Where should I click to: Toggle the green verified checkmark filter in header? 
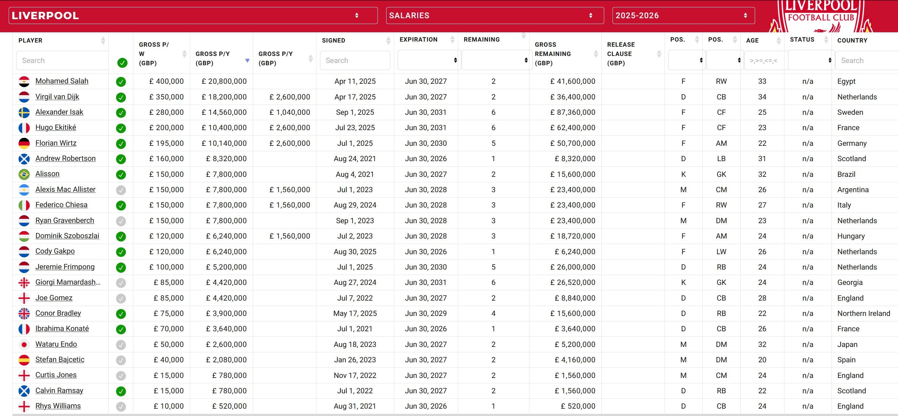(x=122, y=63)
